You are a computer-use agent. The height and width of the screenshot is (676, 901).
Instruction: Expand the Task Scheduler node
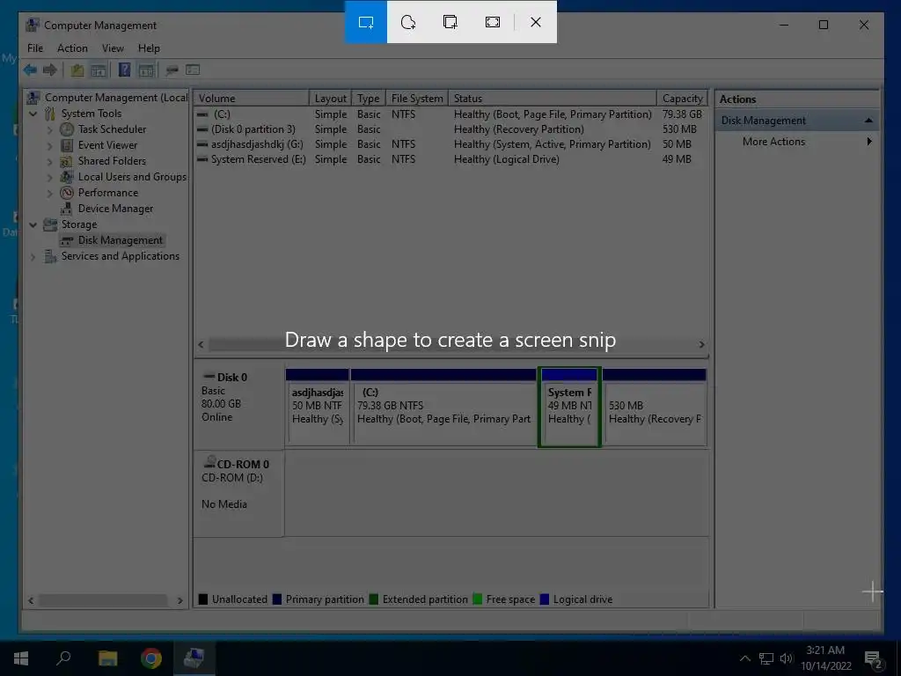click(49, 130)
